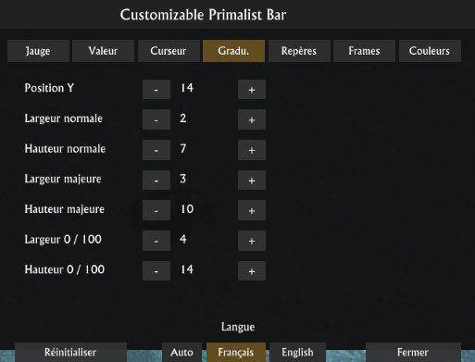475x362 pixels.
Task: Increase the Hauteur 0 / 100 value
Action: pos(252,270)
